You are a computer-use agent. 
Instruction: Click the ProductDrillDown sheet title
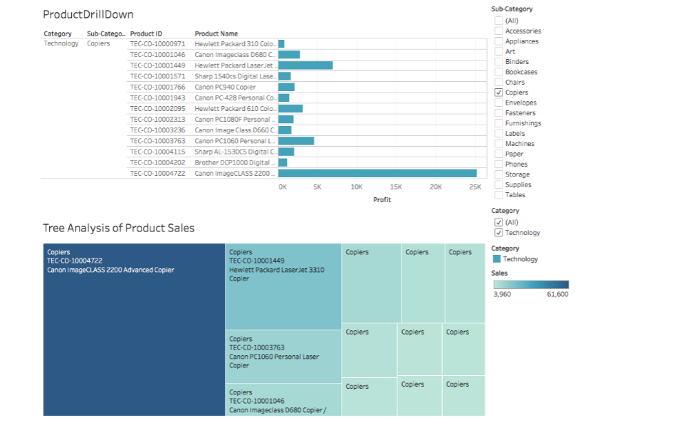point(88,14)
